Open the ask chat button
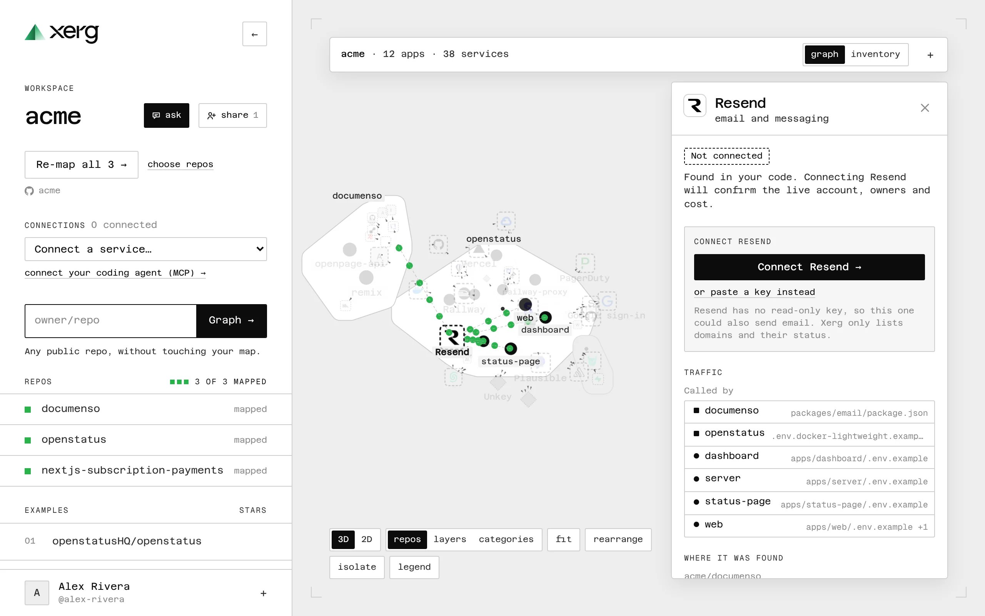 tap(167, 115)
